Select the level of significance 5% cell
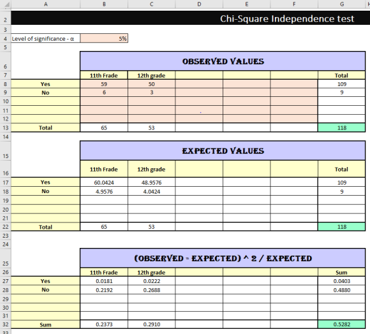 coord(104,38)
